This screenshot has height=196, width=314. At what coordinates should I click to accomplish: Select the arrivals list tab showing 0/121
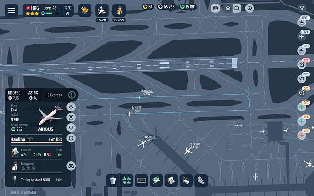click(x=301, y=21)
